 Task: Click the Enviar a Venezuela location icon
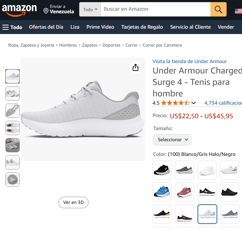[x=46, y=11]
